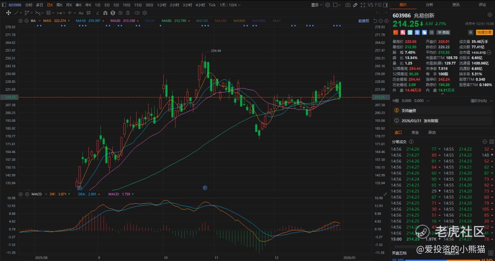
Task: Select the eraser tool in drawing toolbar
Action: [x=98, y=13]
